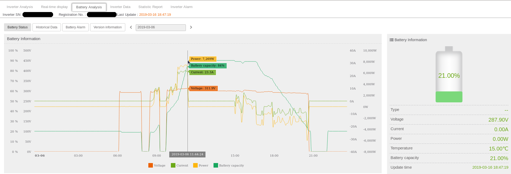The height and width of the screenshot is (174, 511).
Task: Open Historical Data view
Action: (x=47, y=27)
